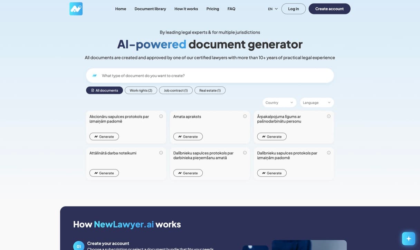Open the FAQ page

point(231,9)
